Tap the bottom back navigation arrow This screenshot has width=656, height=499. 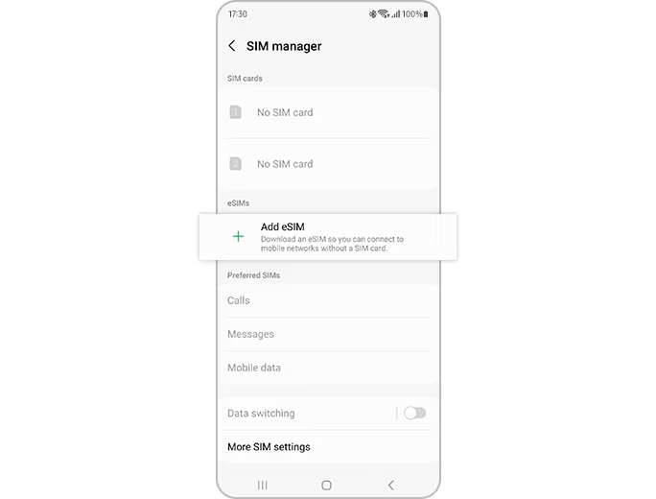coord(390,486)
